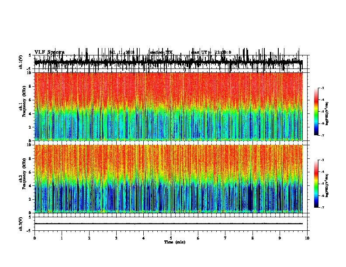This screenshot has height=267, width=346.
Task: Click the ch.3 flat waveform trace
Action: [169, 224]
